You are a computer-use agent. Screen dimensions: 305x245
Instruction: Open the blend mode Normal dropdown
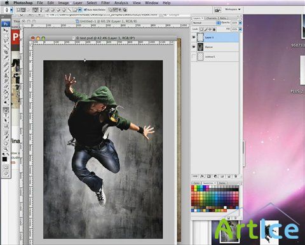point(206,23)
